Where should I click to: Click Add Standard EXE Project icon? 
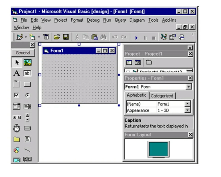coord(19,37)
